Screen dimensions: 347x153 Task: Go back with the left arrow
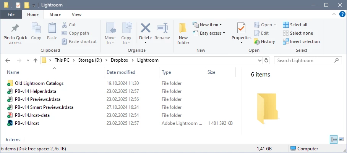pos(8,61)
